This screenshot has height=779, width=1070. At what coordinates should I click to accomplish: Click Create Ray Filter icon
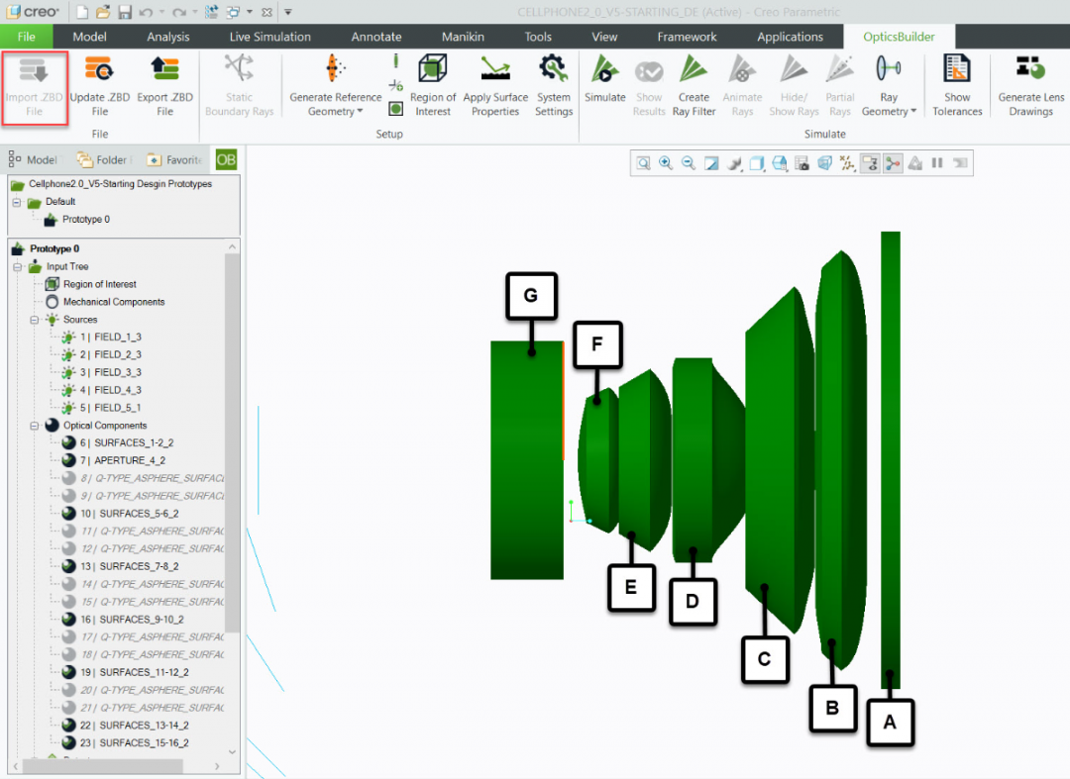694,71
